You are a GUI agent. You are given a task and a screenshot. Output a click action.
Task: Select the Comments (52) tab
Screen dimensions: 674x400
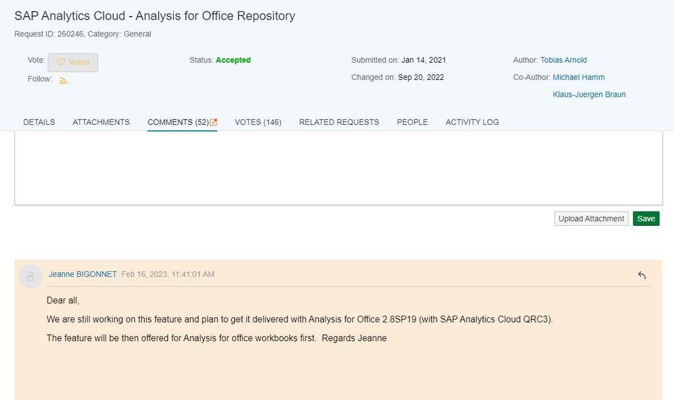(x=178, y=122)
